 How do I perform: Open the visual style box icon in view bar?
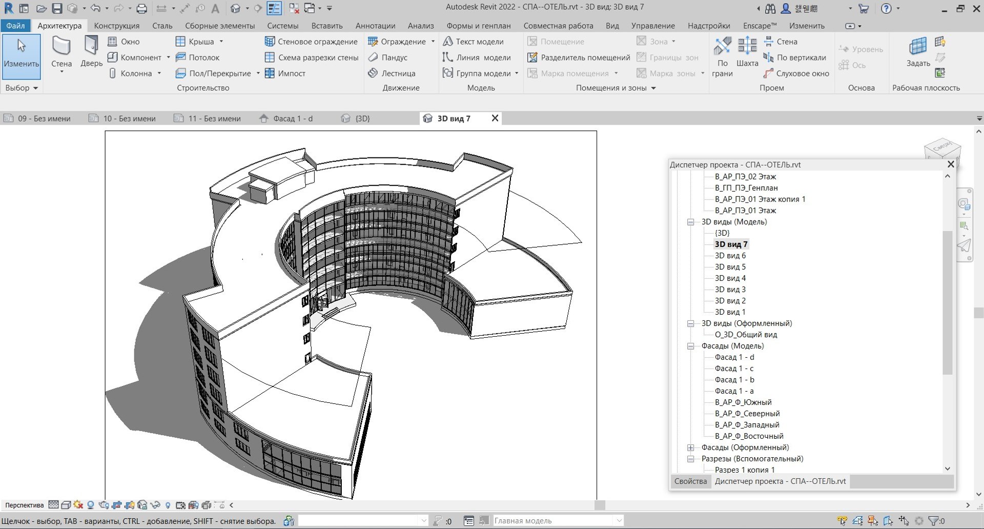point(66,505)
